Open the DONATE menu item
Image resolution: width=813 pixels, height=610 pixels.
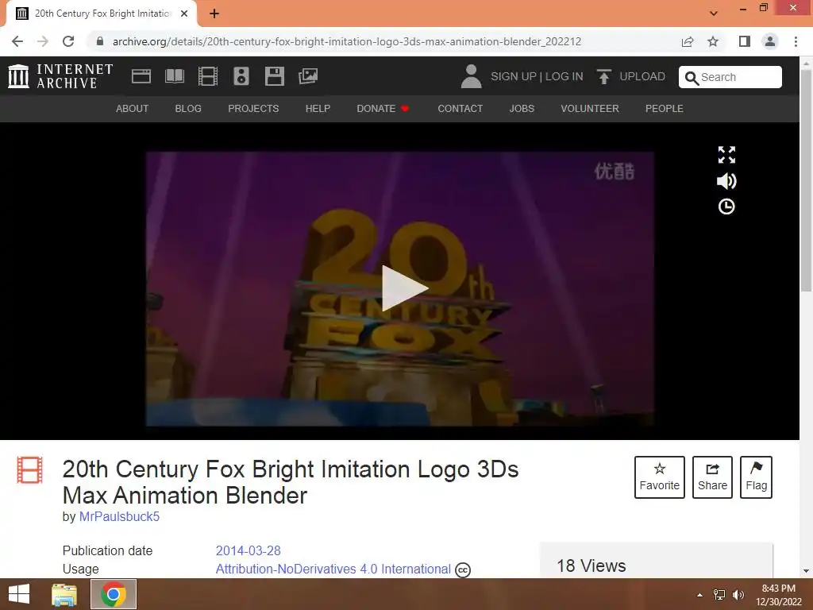click(383, 108)
